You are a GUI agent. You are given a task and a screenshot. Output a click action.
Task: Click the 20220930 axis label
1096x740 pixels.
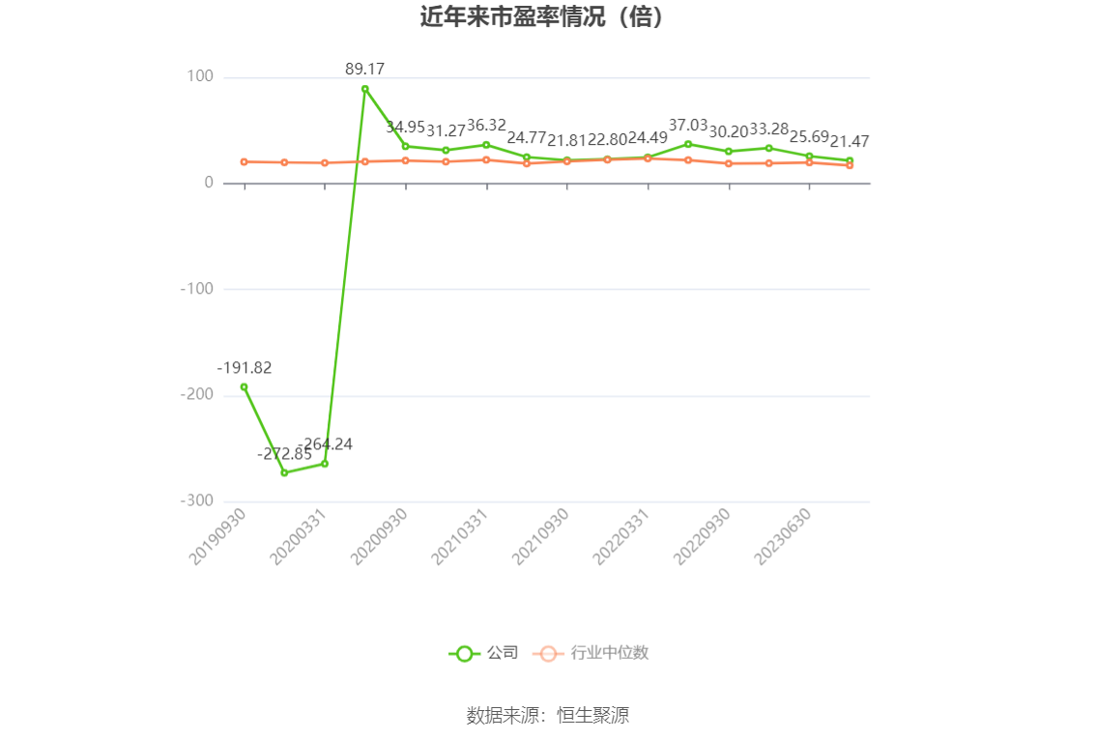click(702, 536)
